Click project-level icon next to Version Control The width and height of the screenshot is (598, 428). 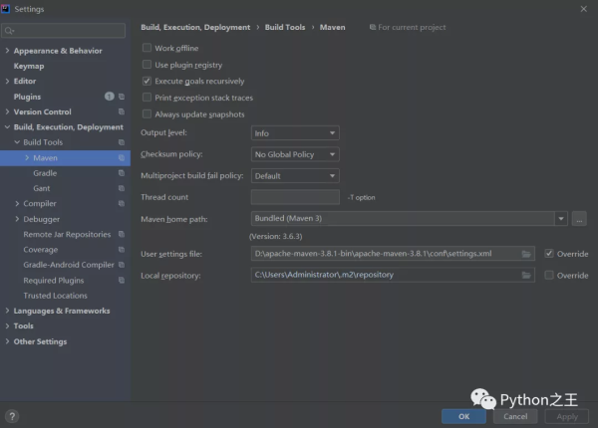coord(122,112)
